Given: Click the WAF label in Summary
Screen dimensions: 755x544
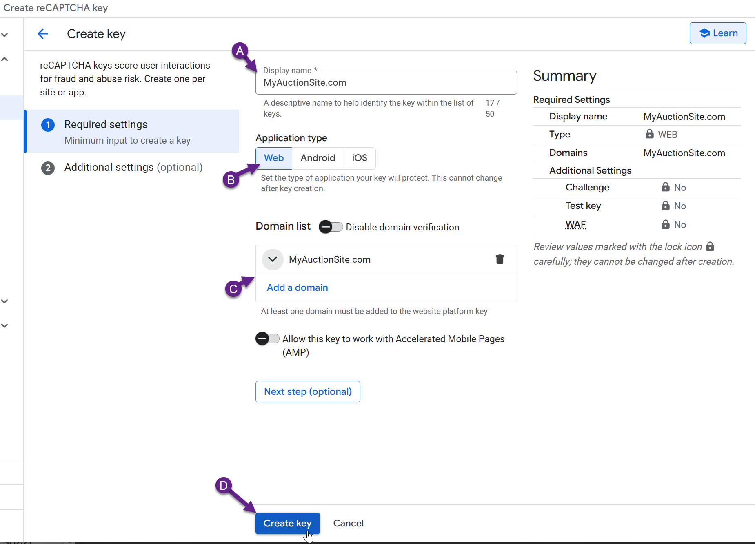Looking at the screenshot, I should 575,224.
